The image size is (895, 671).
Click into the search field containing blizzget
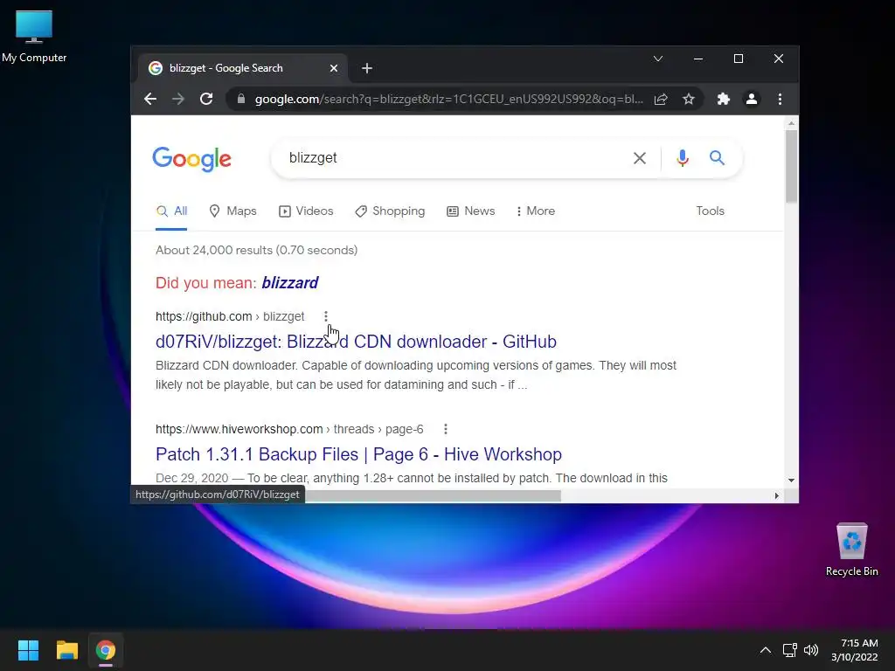[451, 158]
